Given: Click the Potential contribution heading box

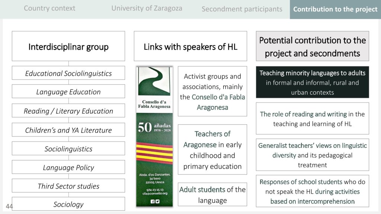Looking at the screenshot, I should tap(312, 46).
